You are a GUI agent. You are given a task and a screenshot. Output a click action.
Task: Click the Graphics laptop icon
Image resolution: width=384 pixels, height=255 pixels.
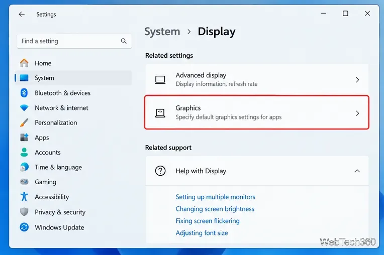point(160,113)
